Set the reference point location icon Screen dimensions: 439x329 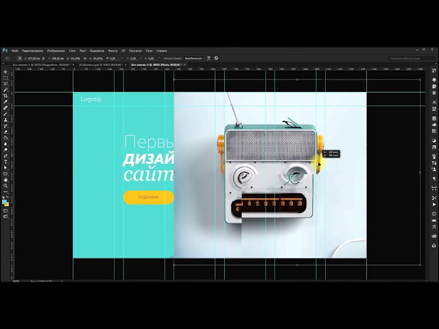pyautogui.click(x=20, y=58)
